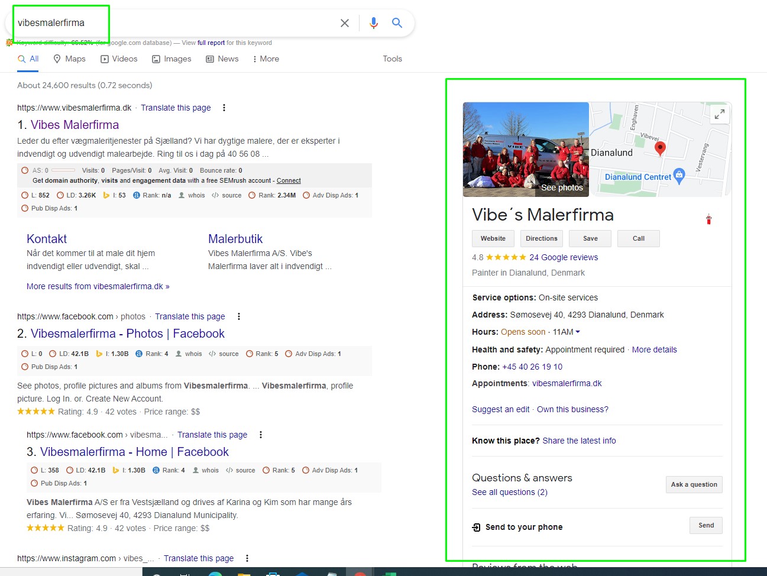The height and width of the screenshot is (576, 767).
Task: Open the vibesmalerfirma.dk appointments link
Action: (567, 383)
